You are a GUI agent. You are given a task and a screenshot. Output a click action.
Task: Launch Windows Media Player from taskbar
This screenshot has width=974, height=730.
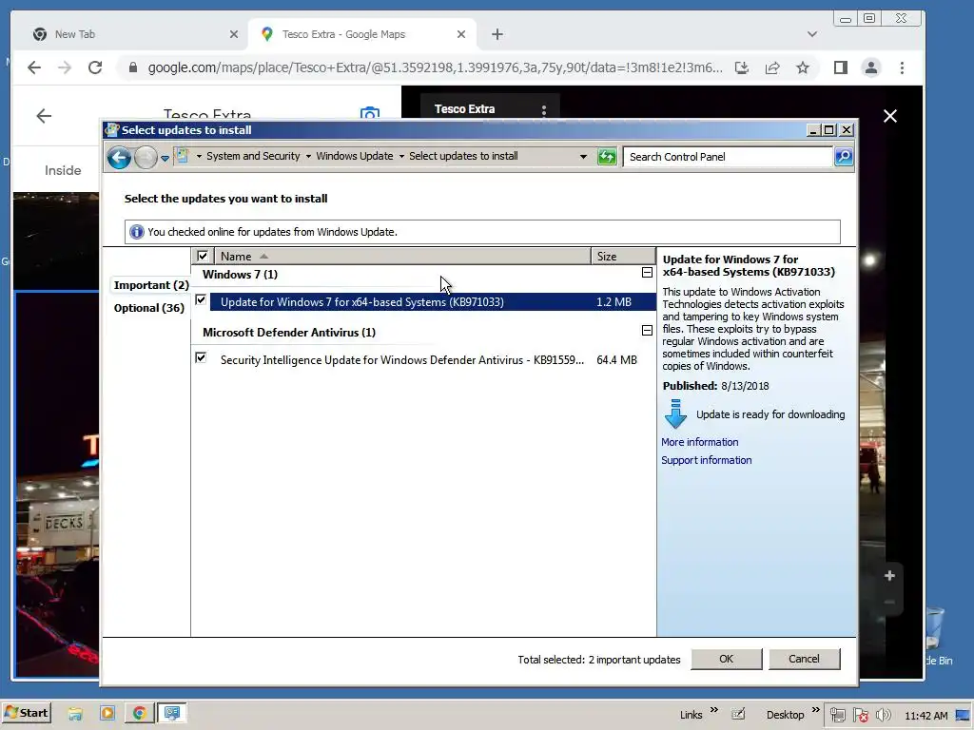pos(107,713)
